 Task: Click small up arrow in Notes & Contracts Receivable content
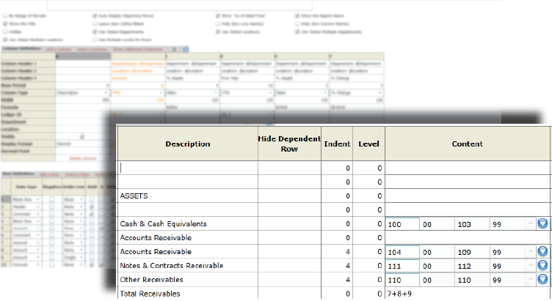pos(531,266)
